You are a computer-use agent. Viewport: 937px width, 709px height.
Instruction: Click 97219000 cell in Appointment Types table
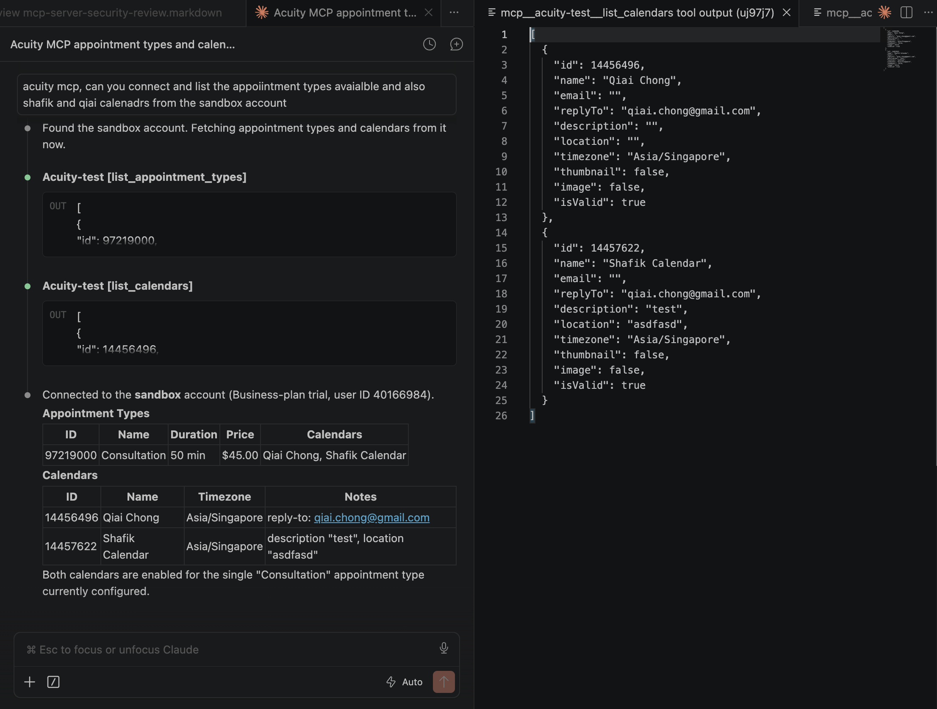point(71,455)
